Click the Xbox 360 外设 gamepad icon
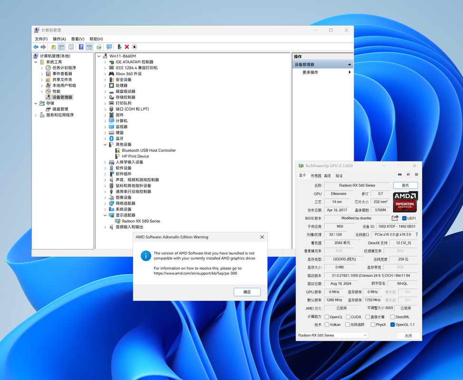The image size is (463, 380). pos(111,74)
